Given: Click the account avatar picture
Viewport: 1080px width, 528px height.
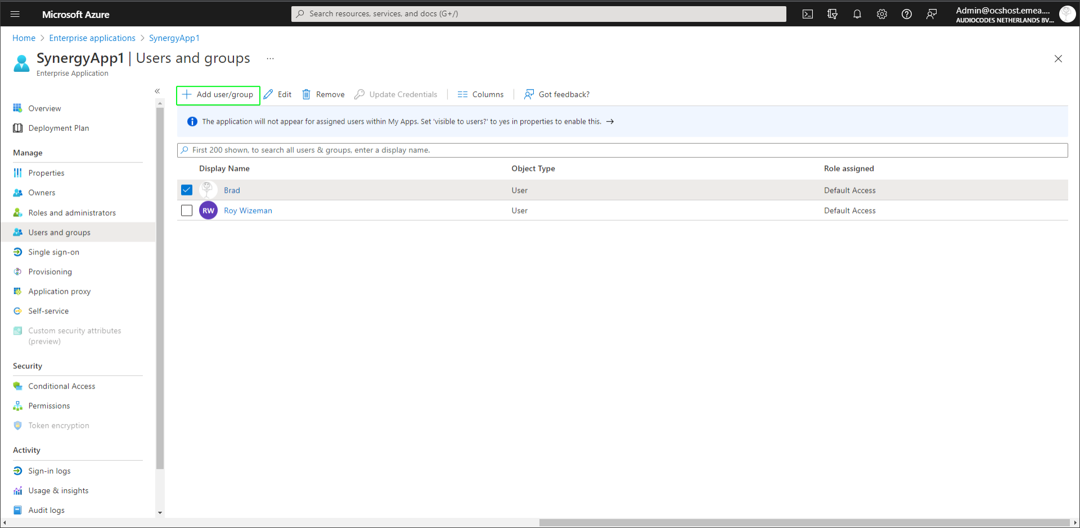Looking at the screenshot, I should [1067, 14].
